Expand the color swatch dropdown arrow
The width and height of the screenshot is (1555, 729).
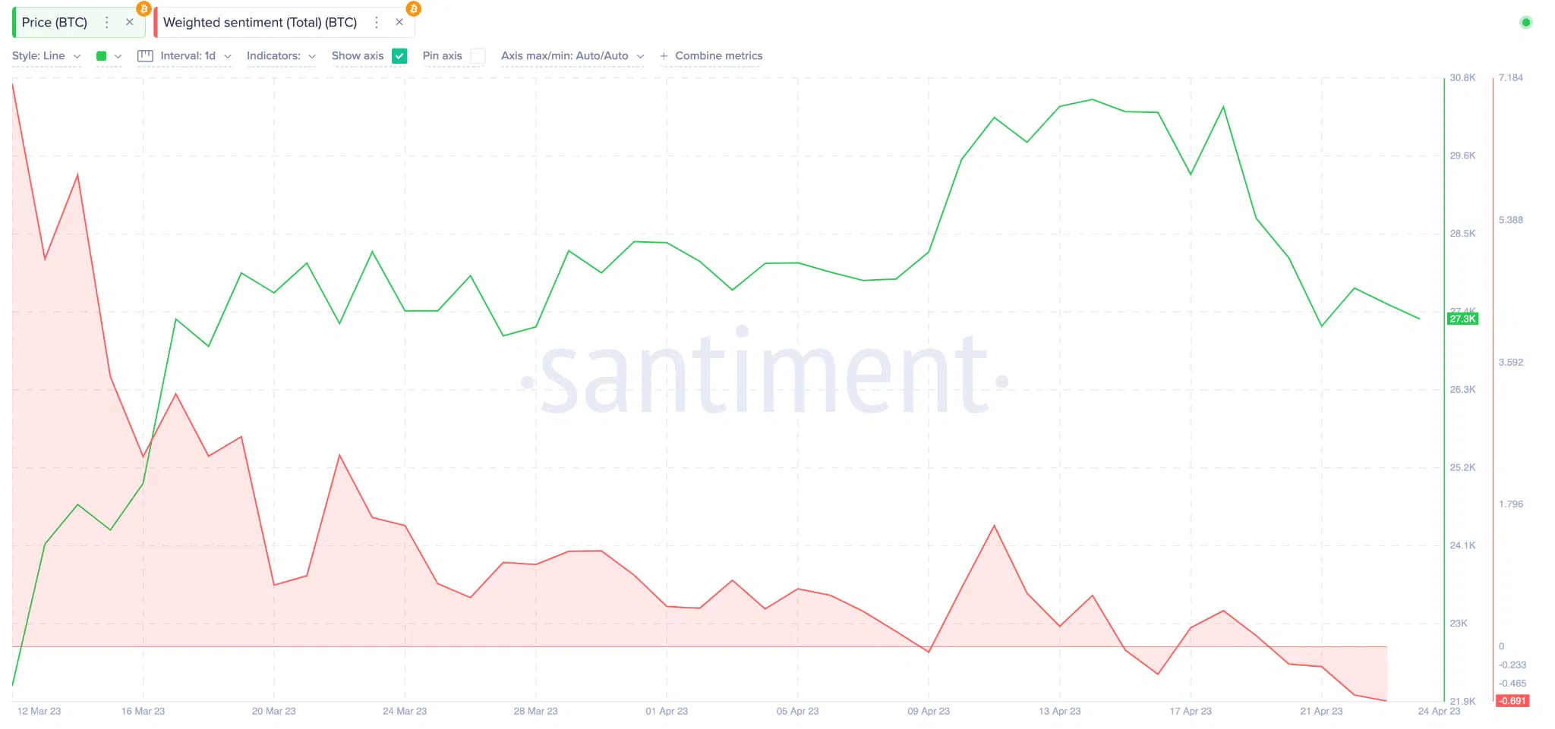pyautogui.click(x=118, y=56)
